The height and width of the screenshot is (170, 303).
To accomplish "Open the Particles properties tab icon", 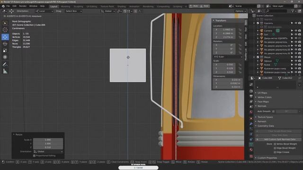I will point(251,129).
